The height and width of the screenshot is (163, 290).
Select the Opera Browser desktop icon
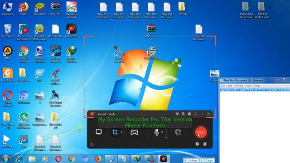click(x=8, y=99)
